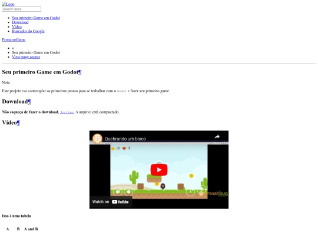The width and height of the screenshot is (318, 238).
Task: Open the View page source link
Action: pyautogui.click(x=26, y=57)
